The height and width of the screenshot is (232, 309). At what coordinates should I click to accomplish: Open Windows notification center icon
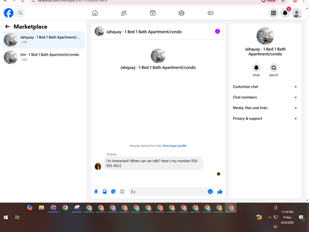click(x=302, y=217)
